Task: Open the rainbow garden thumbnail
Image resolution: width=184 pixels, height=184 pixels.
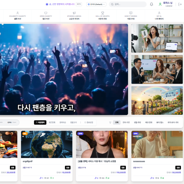Action: 157,101
